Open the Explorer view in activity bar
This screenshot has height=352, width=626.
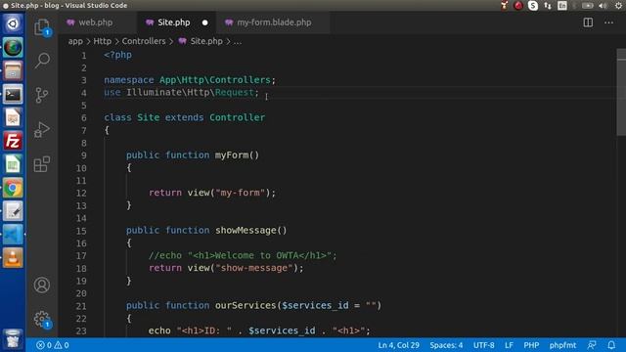coord(41,27)
